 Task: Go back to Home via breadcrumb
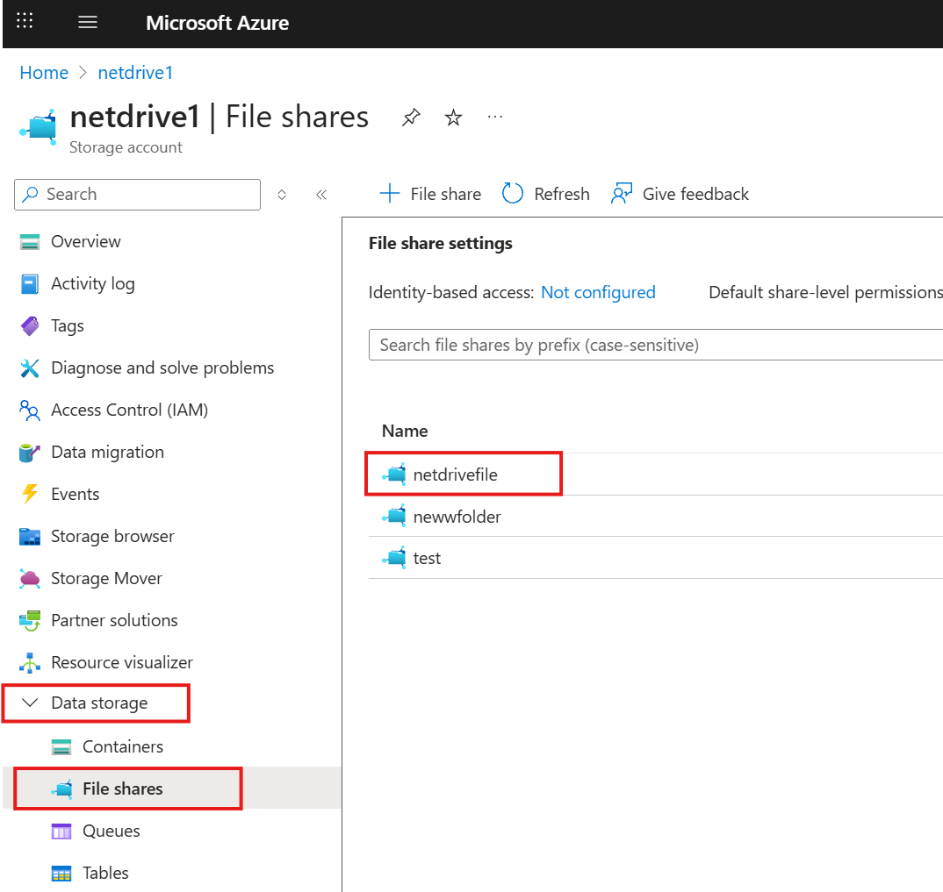click(43, 72)
